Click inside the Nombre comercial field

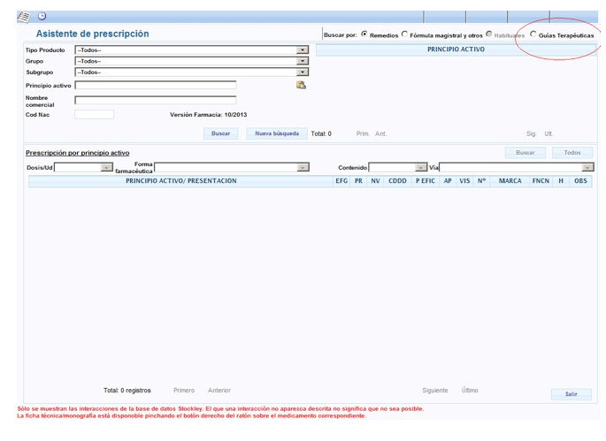pos(155,100)
